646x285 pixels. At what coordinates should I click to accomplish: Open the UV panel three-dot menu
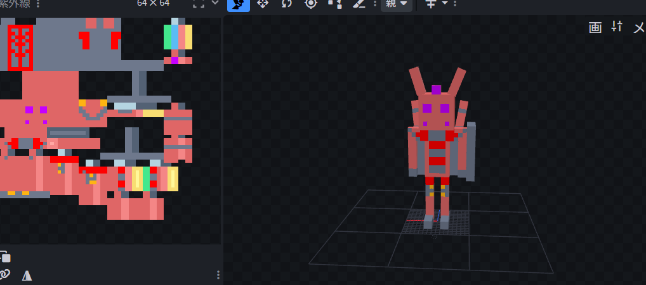(x=39, y=4)
